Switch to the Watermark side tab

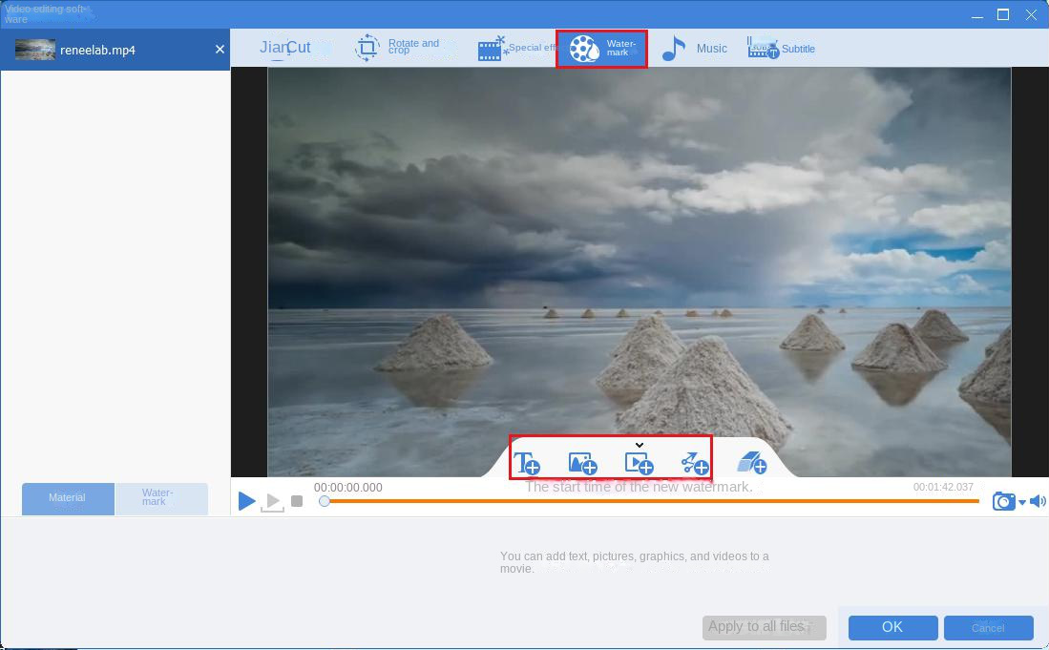coord(160,498)
